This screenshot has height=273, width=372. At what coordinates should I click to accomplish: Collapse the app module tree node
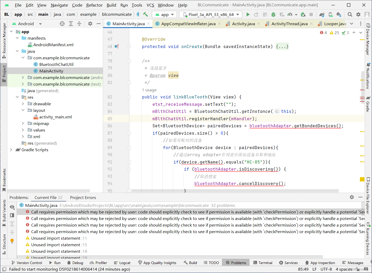click(11, 31)
